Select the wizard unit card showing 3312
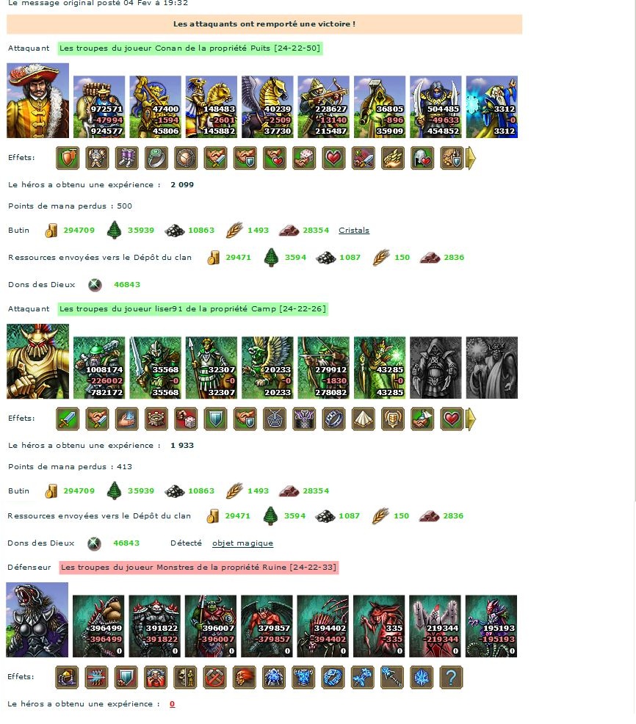 point(492,106)
